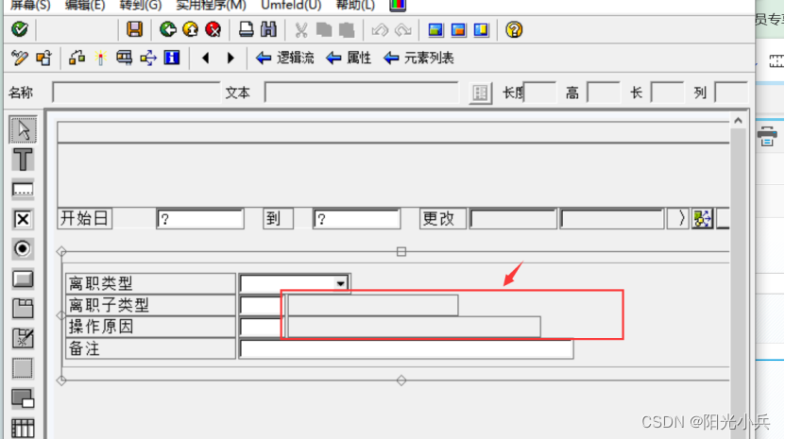
Task: Click the 离职子类型 code field
Action: [261, 305]
